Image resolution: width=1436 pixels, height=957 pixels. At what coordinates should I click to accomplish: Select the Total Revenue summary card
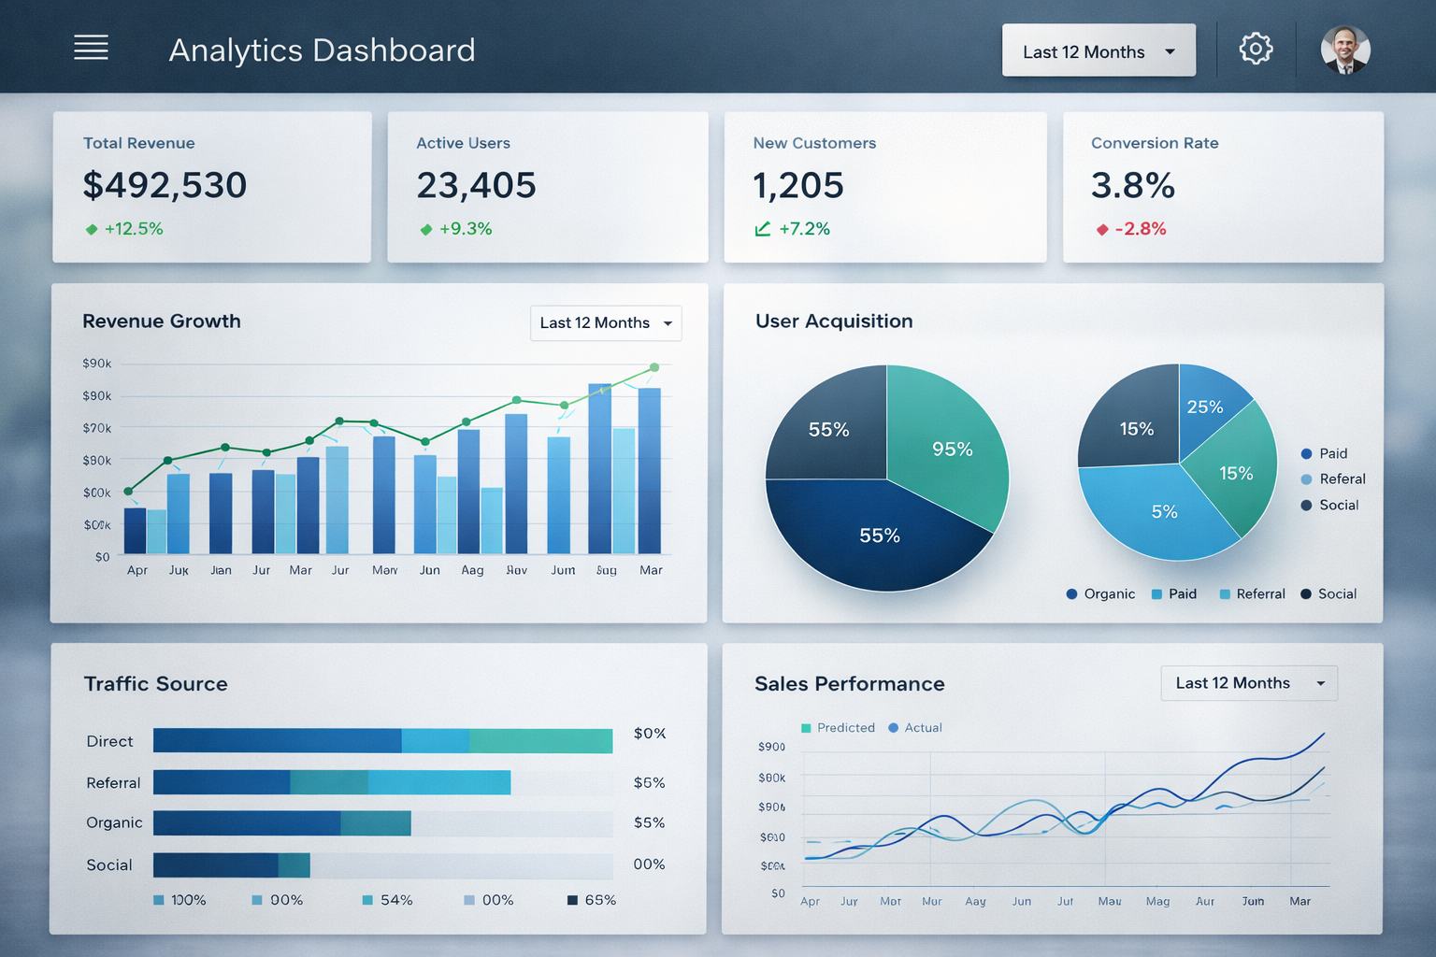(x=211, y=186)
